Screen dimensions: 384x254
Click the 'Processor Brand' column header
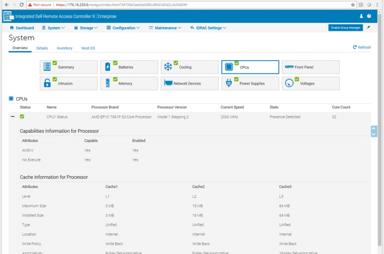(x=105, y=107)
